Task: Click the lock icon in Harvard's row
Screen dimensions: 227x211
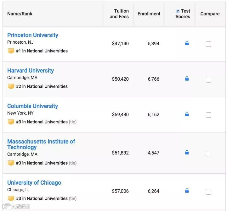Action: tap(187, 79)
